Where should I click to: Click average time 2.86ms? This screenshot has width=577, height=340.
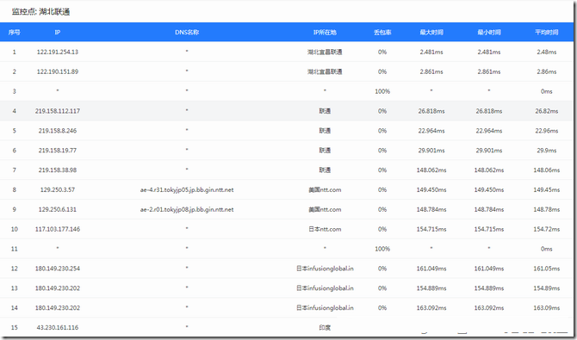[x=547, y=71]
